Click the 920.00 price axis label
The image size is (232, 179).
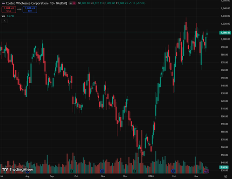(225, 101)
